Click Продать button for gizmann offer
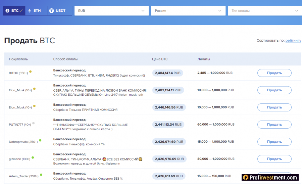 tap(274, 159)
